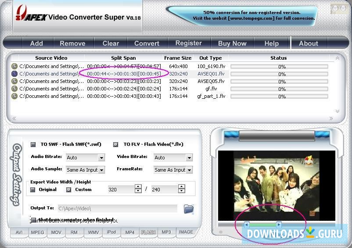Click the list scroll-left double chevron
The height and width of the screenshot is (248, 352).
tap(14, 119)
